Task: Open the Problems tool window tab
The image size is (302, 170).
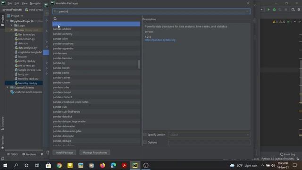Action: pyautogui.click(x=29, y=154)
